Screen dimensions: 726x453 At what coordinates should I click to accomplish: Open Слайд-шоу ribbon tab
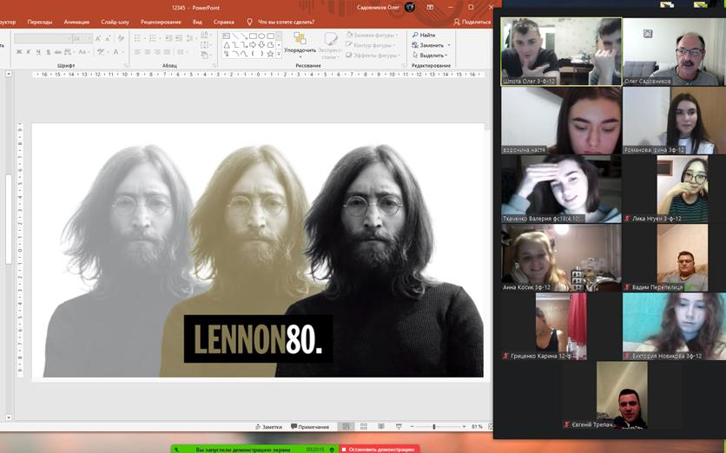coord(115,22)
